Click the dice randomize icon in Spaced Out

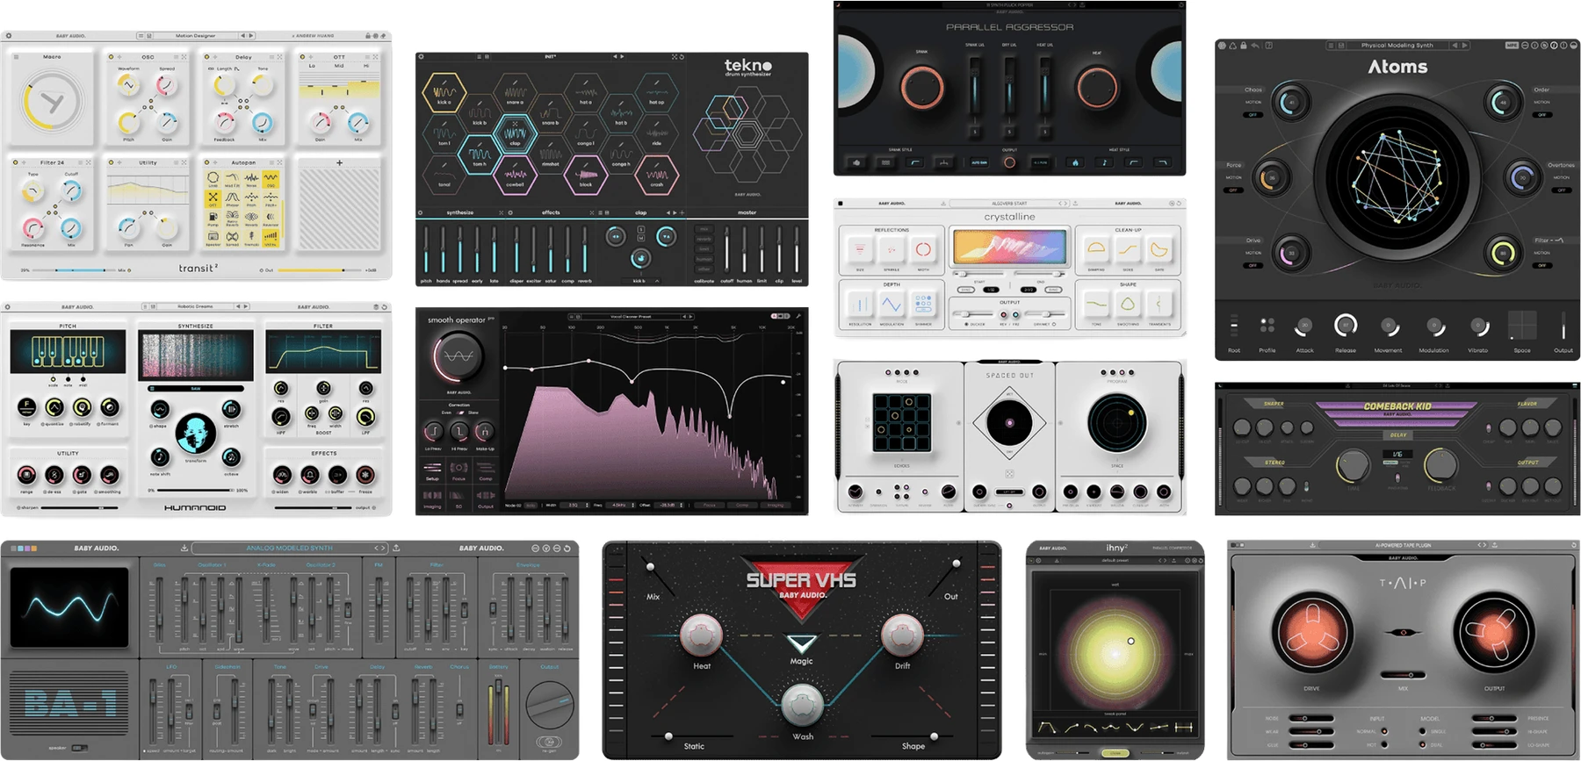coord(1009,474)
